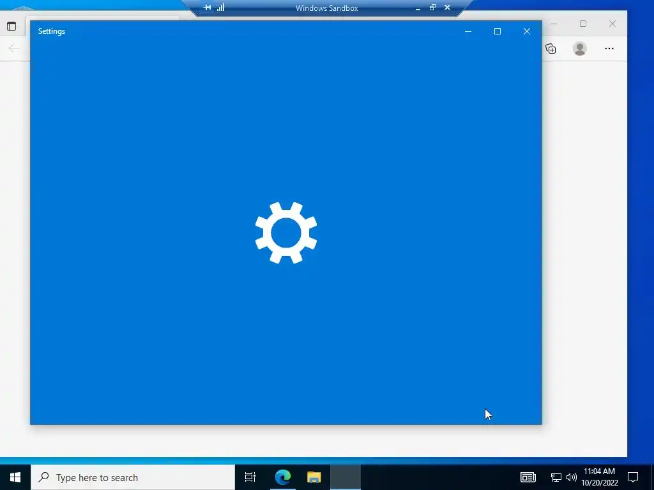Click connection signal strength icon in Sandbox bar
The image size is (654, 490).
[220, 8]
